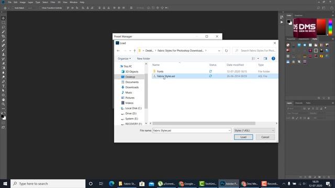
Task: Click the Cancel button in the Load dialog
Action: (x=265, y=137)
